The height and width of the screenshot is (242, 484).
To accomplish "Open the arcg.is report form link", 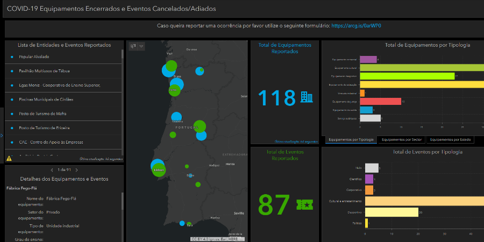I will tap(359, 25).
